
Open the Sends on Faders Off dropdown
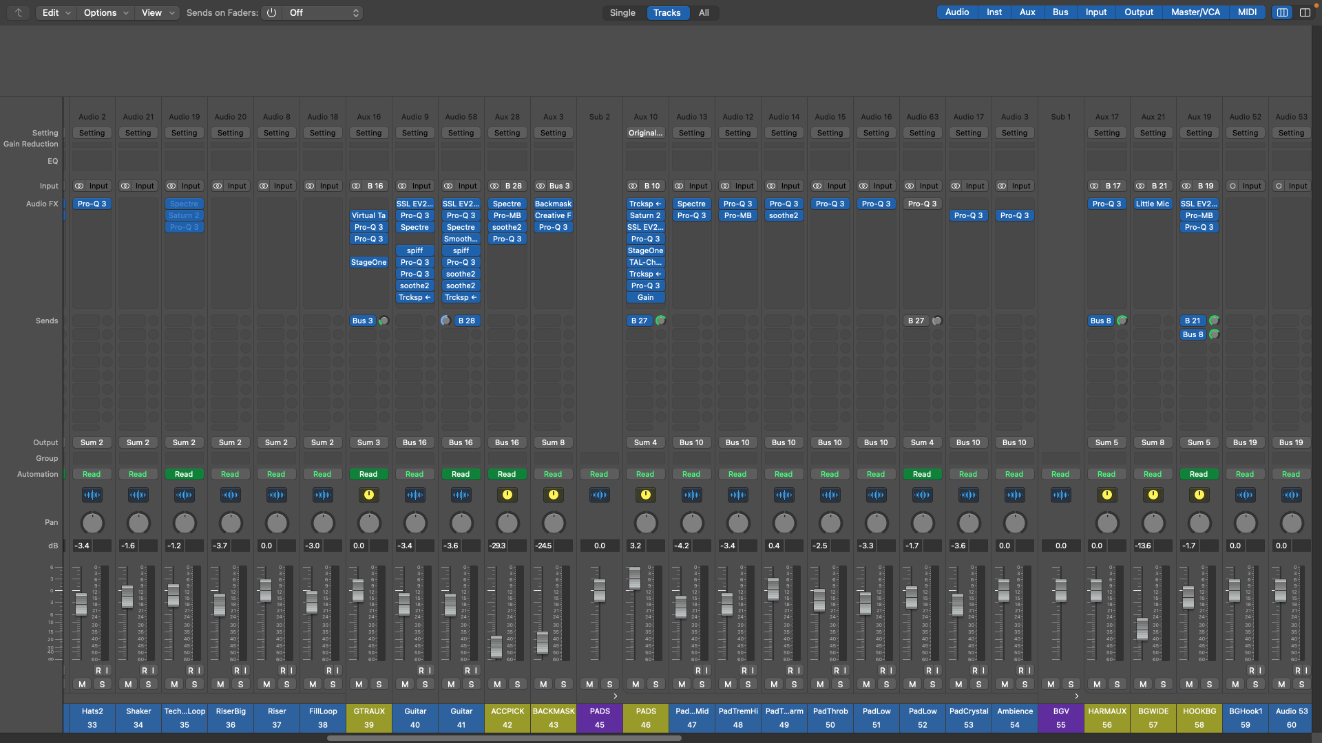click(324, 12)
